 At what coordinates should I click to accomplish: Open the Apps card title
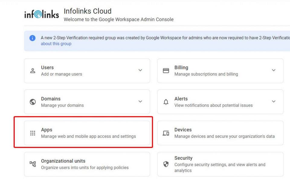[x=47, y=130]
